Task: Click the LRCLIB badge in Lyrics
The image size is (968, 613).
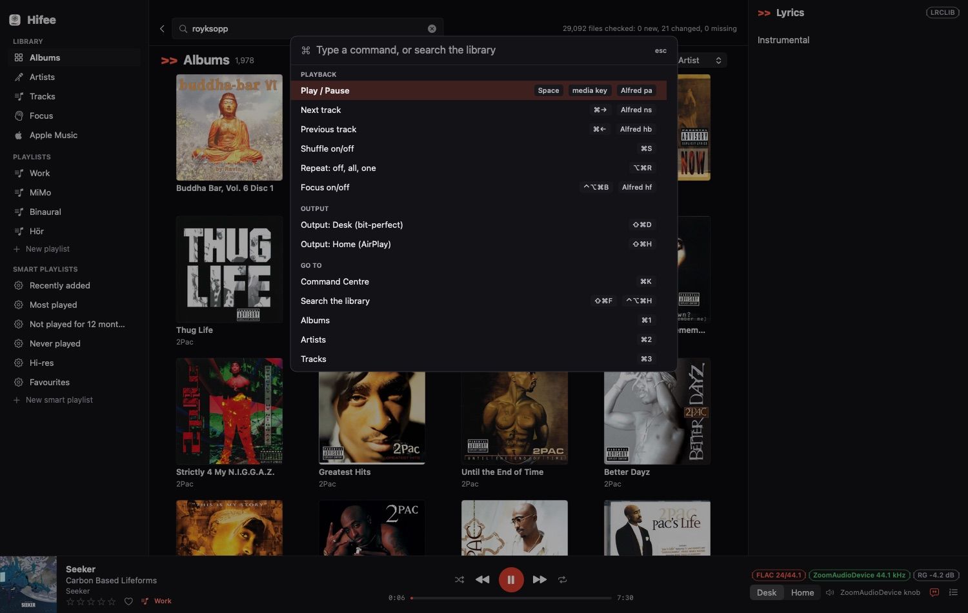Action: [943, 12]
